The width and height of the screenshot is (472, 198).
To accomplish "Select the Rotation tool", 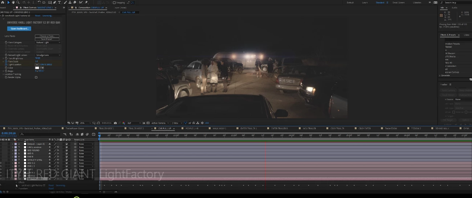I will click(x=39, y=2).
